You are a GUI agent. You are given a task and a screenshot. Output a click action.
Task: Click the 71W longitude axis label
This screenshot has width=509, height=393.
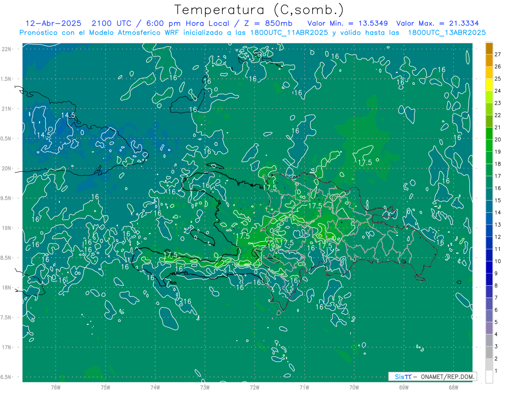pyautogui.click(x=304, y=387)
